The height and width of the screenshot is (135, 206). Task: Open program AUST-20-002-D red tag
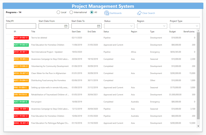pos(21,38)
